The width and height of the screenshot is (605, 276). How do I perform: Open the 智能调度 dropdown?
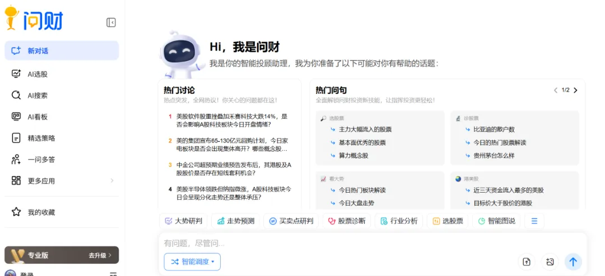point(192,262)
